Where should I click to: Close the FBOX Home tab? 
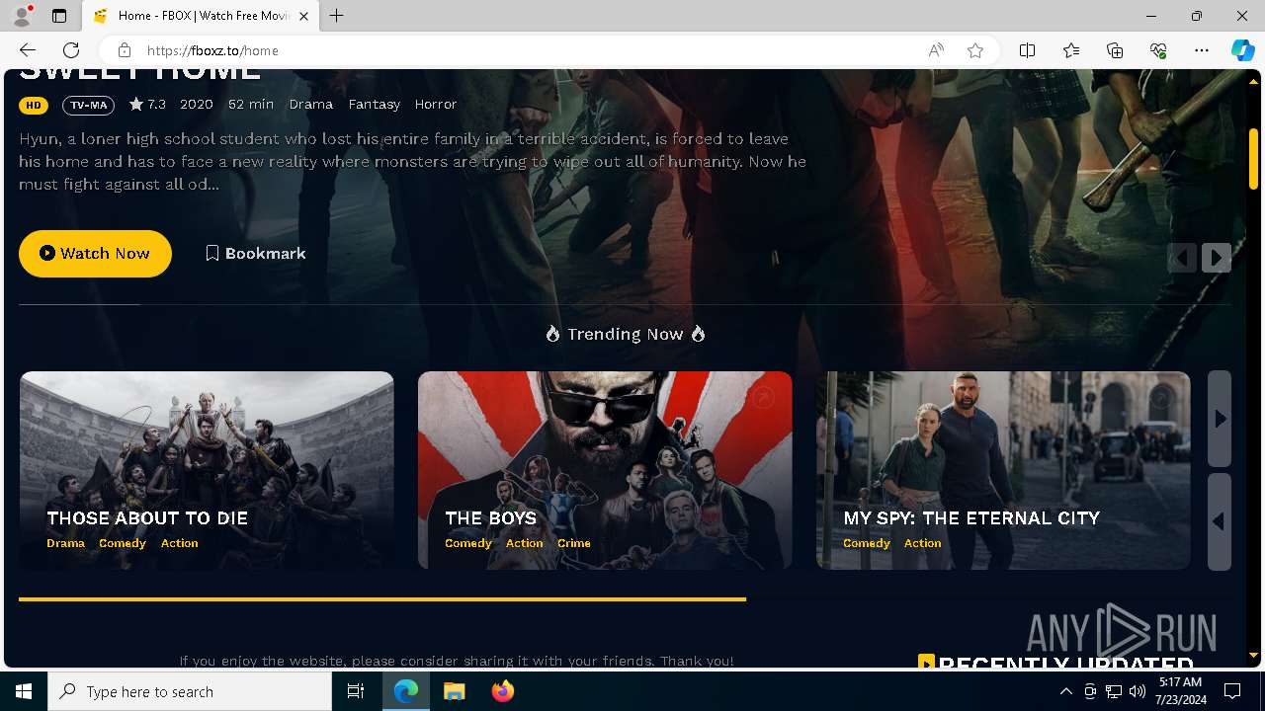pyautogui.click(x=303, y=16)
